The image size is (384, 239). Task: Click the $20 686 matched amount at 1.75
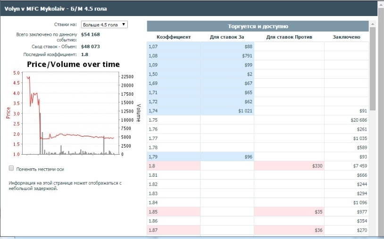(346, 120)
